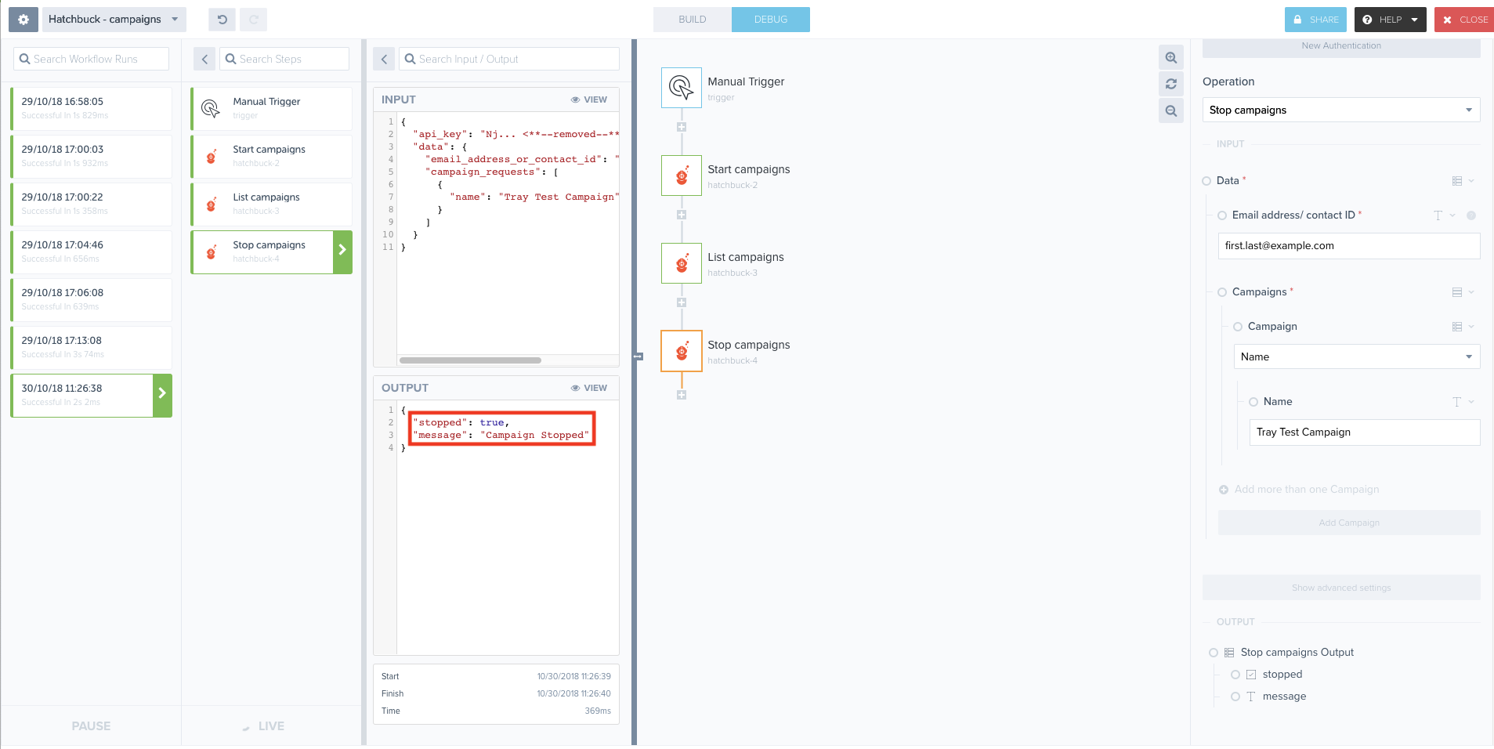
Task: Select the stopped output radio circle
Action: [x=1235, y=675]
